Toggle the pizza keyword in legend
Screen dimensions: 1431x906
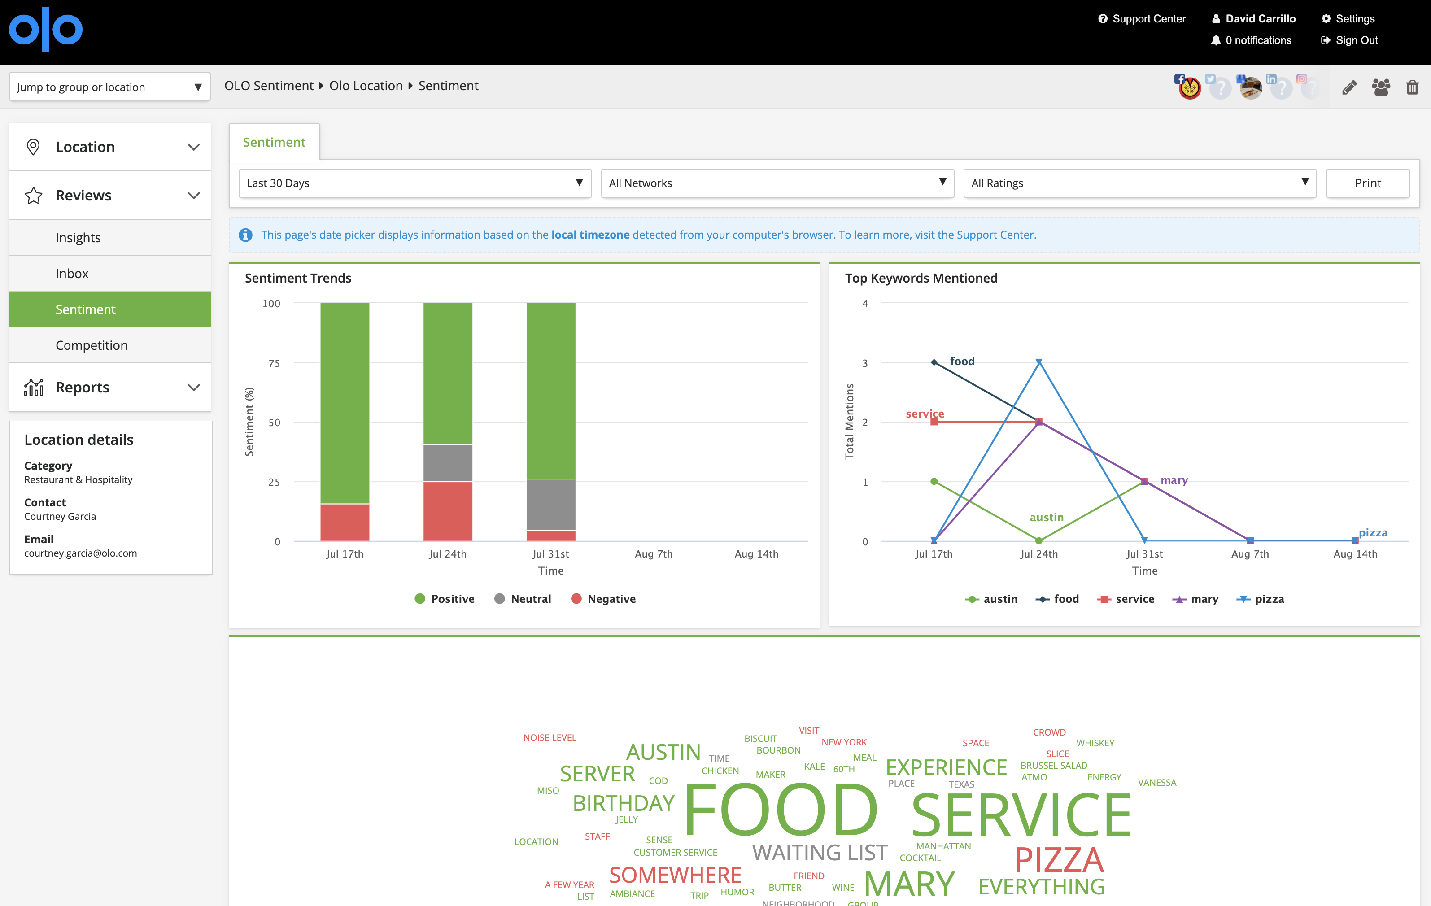click(1261, 599)
